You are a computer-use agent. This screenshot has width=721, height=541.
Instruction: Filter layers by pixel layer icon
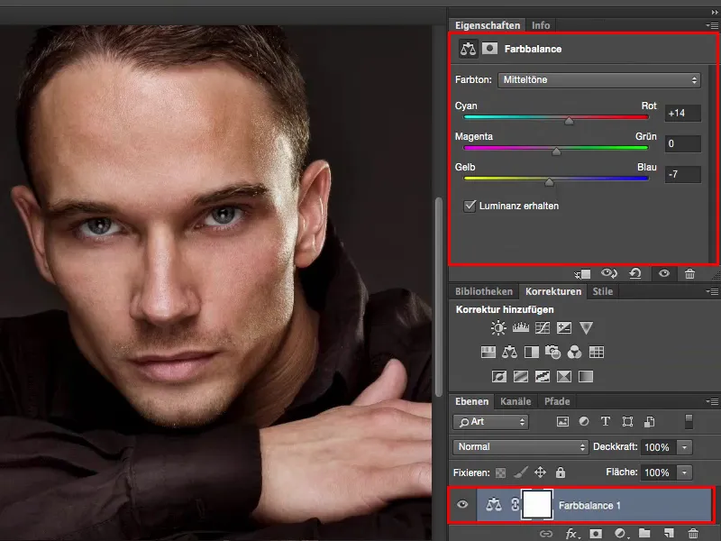pyautogui.click(x=562, y=422)
